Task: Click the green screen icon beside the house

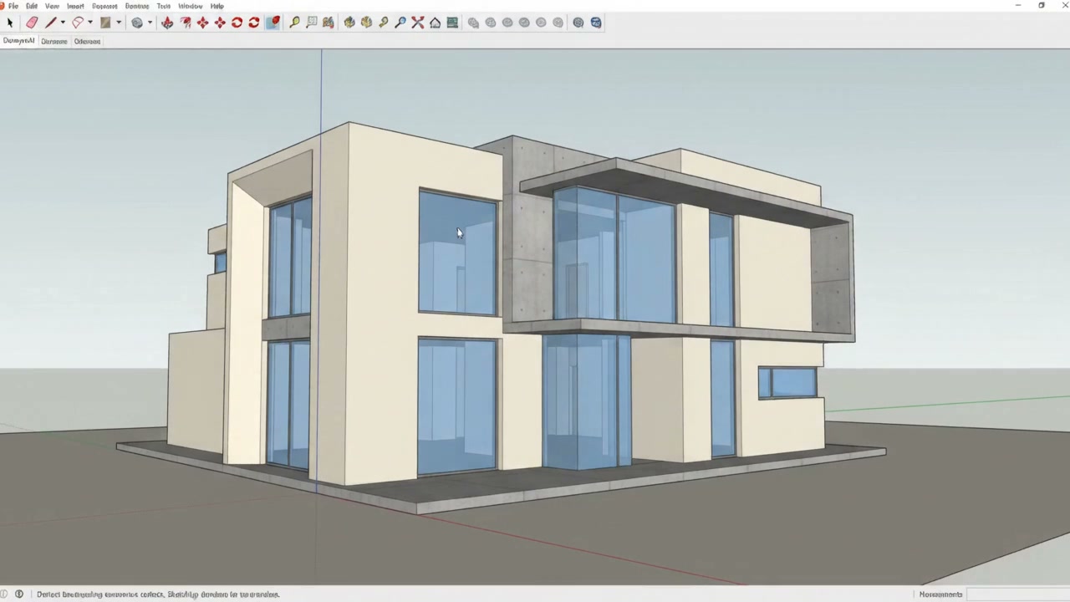Action: point(452,23)
